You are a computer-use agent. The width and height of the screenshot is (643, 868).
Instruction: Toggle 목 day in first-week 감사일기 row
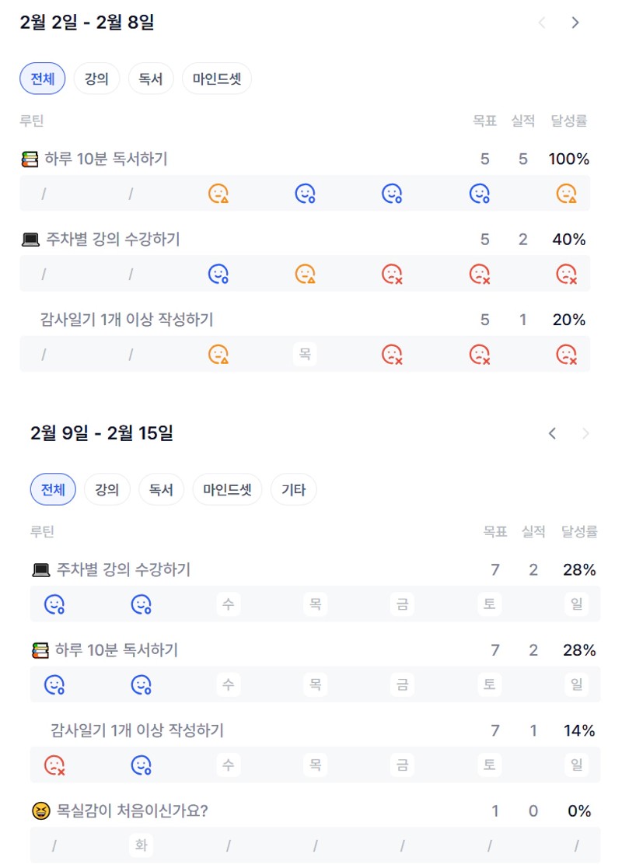[305, 355]
